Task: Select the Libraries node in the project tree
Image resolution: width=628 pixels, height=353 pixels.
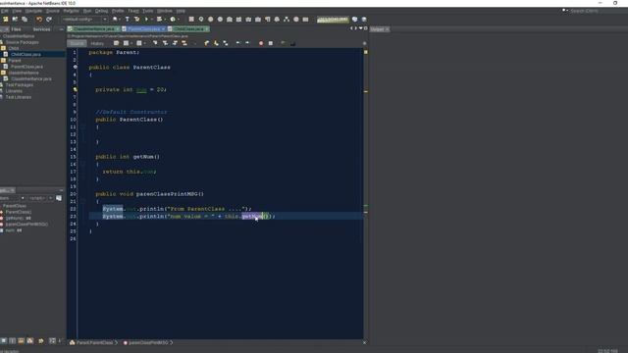Action: (14, 91)
